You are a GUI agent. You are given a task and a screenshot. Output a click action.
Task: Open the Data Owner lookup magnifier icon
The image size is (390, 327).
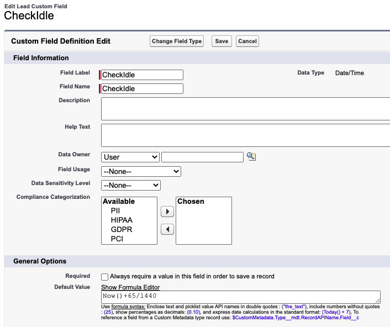click(251, 156)
